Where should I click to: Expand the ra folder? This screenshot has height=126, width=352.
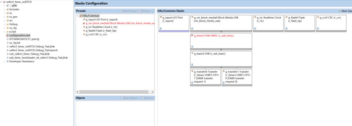click(x=4, y=13)
